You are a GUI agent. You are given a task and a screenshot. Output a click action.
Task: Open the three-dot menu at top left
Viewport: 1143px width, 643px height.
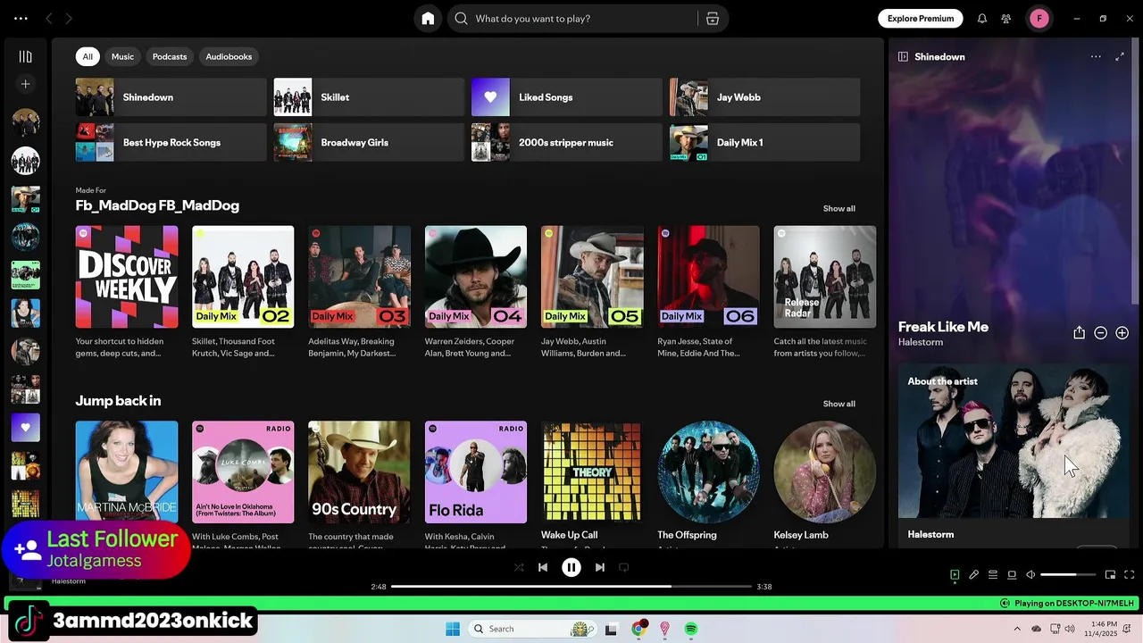point(21,19)
